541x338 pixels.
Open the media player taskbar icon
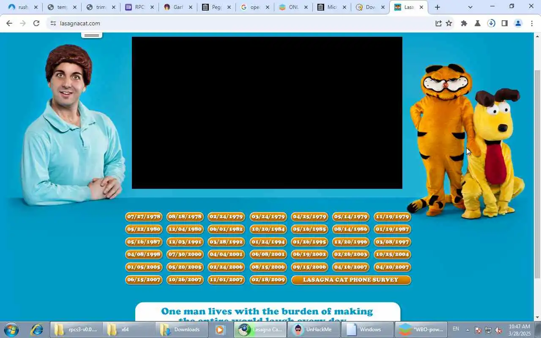click(220, 330)
